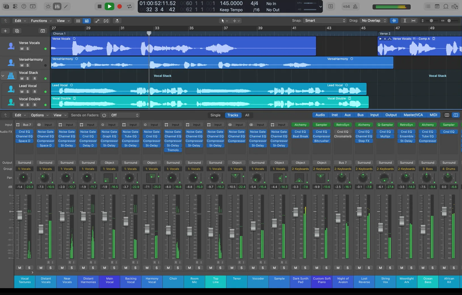The height and width of the screenshot is (295, 462).
Task: Mute the Dark Synth Pad channel
Action: pos(296,268)
